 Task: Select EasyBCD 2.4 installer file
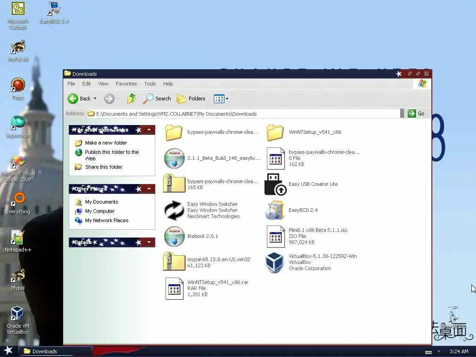click(x=291, y=210)
